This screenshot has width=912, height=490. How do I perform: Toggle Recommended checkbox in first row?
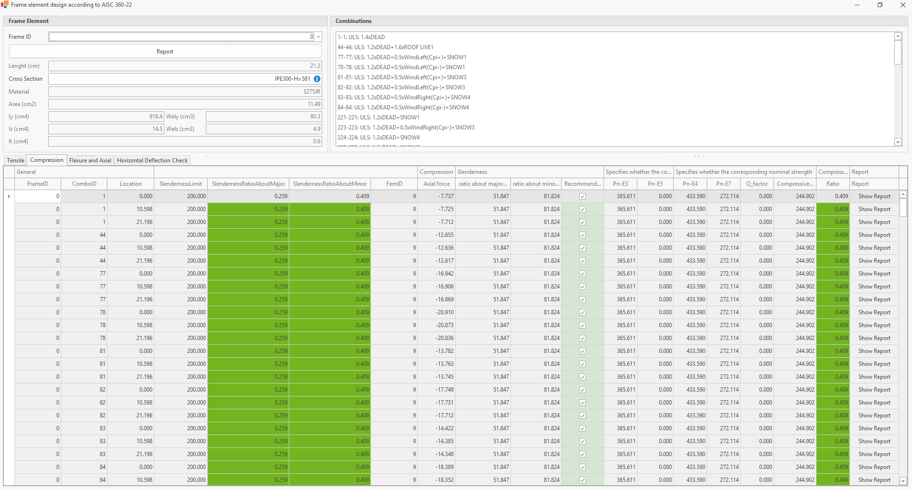[x=582, y=196]
